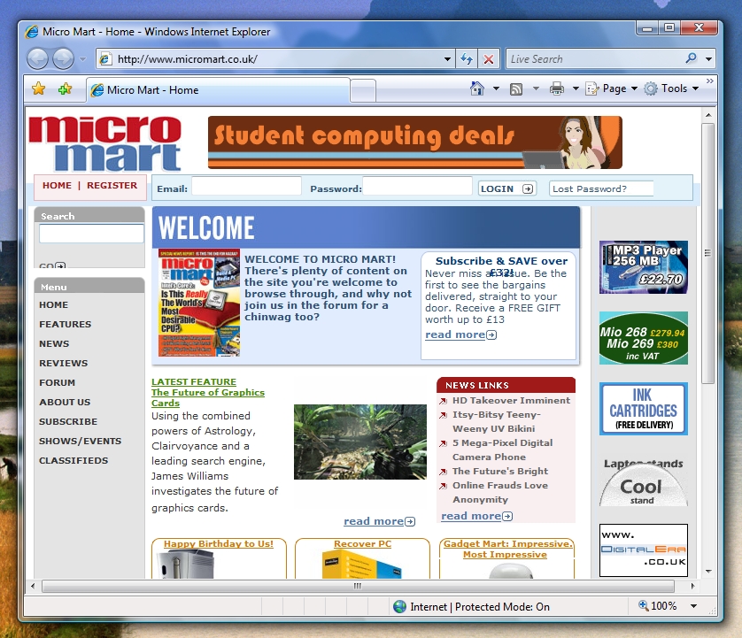Click the Add to Favorites icon
This screenshot has width=742, height=638.
click(65, 88)
